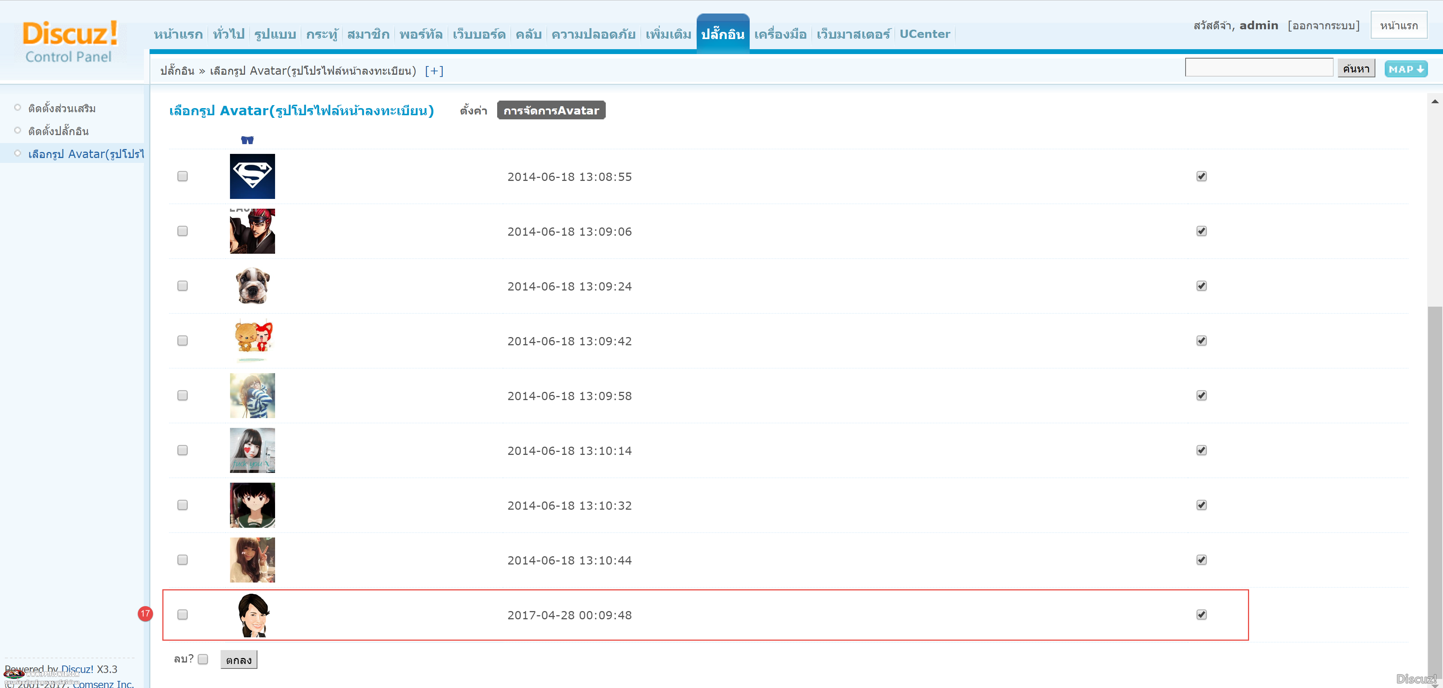Uncheck the enabled box for 13:09:24 row
The height and width of the screenshot is (688, 1443).
coord(1202,286)
